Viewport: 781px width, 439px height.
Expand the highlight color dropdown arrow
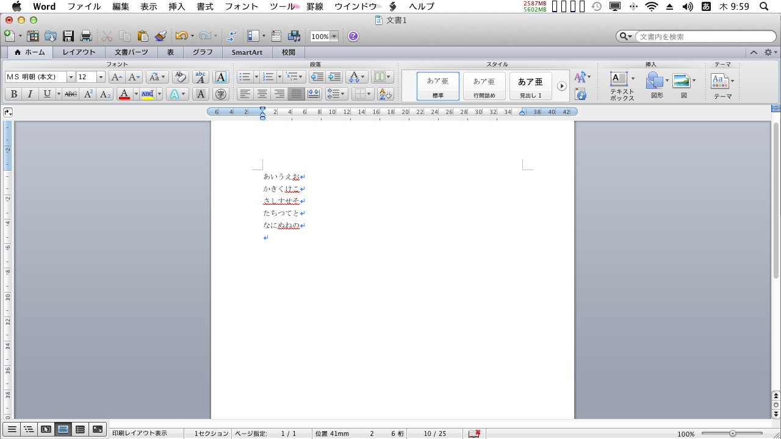tap(159, 94)
